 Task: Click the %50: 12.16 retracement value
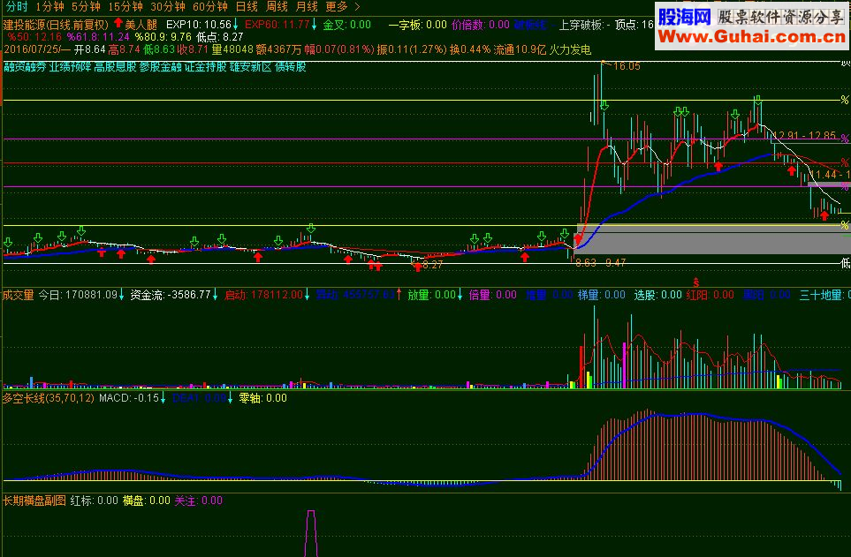[x=34, y=37]
